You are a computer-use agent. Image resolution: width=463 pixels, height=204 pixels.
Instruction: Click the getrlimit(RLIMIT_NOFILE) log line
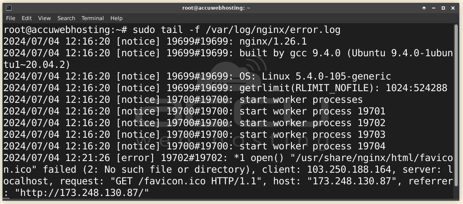point(225,88)
